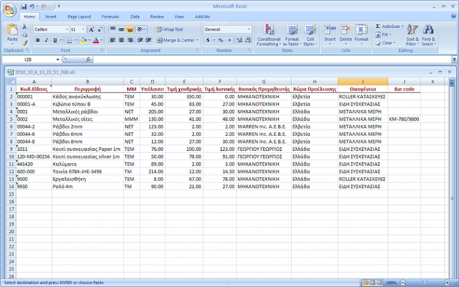
Task: Click Merge & Center
Action: pyautogui.click(x=175, y=40)
